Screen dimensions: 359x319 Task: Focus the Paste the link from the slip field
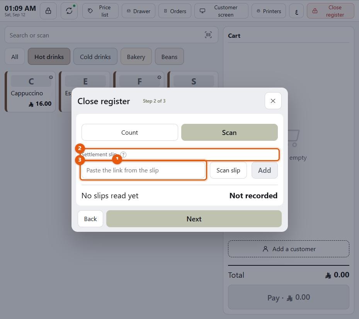point(143,170)
